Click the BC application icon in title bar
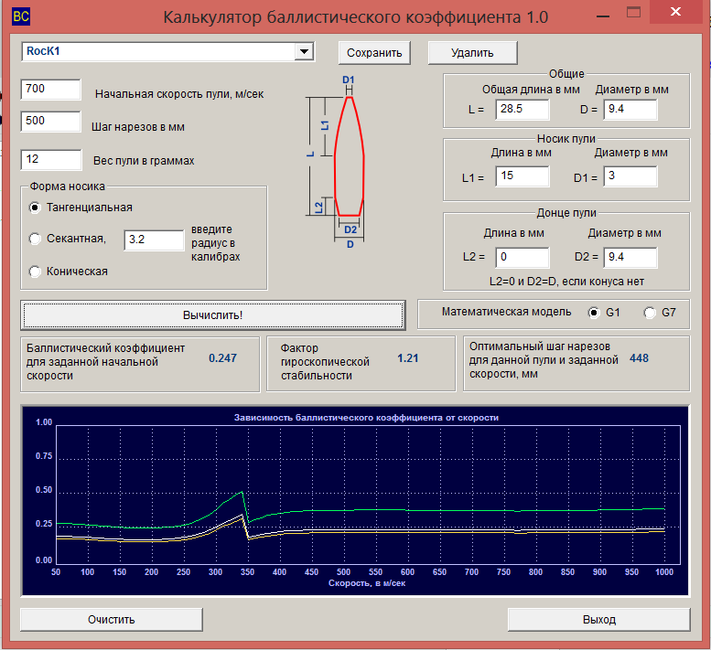 click(x=20, y=16)
